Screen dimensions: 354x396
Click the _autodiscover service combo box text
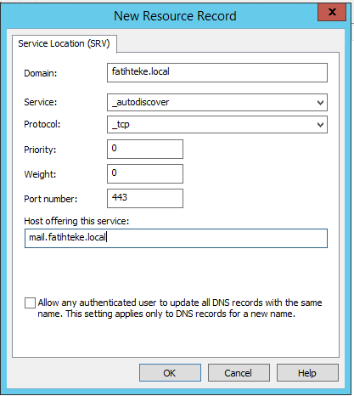141,102
